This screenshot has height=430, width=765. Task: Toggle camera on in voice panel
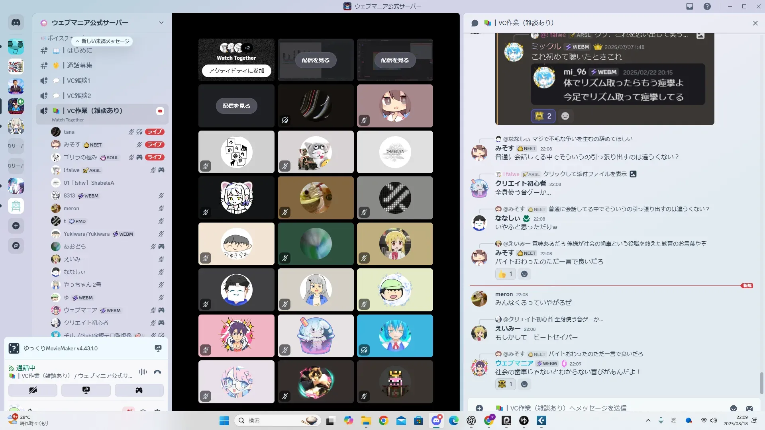[33, 390]
